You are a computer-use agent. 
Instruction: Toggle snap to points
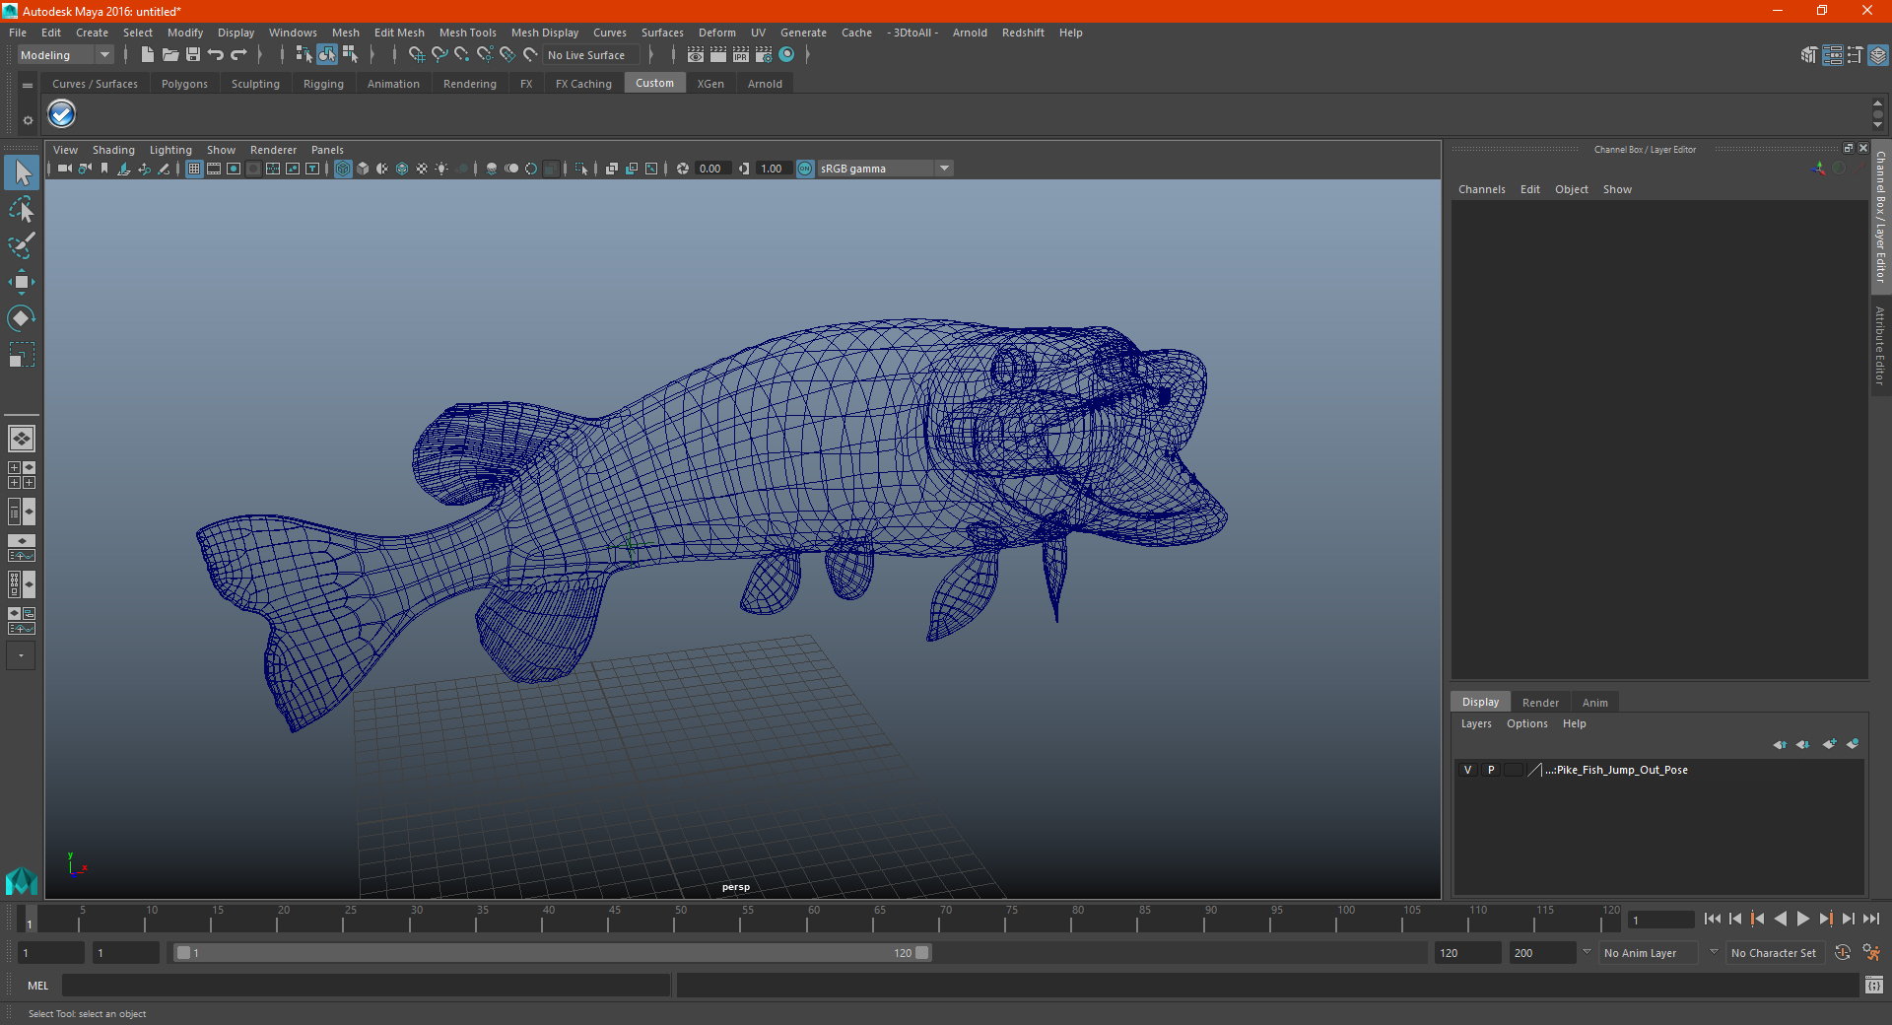(462, 55)
